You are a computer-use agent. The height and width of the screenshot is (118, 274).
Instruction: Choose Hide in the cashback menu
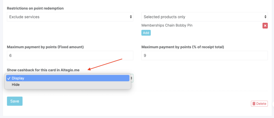16,84
